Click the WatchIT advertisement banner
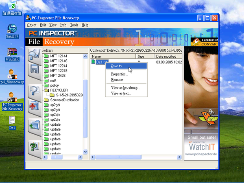The image size is (244, 183). tap(201, 103)
